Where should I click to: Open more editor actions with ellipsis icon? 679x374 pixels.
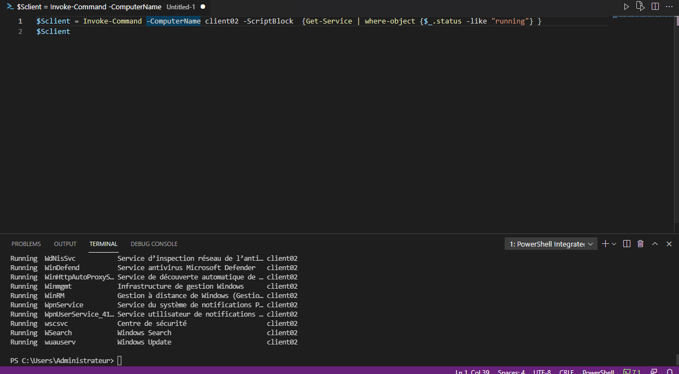(669, 6)
